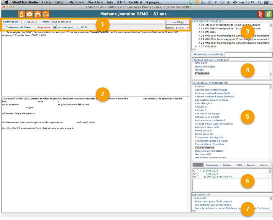Click the Rechercher un modèle search field
Image resolution: width=273 pixels, height=220 pixels.
[x=248, y=55]
